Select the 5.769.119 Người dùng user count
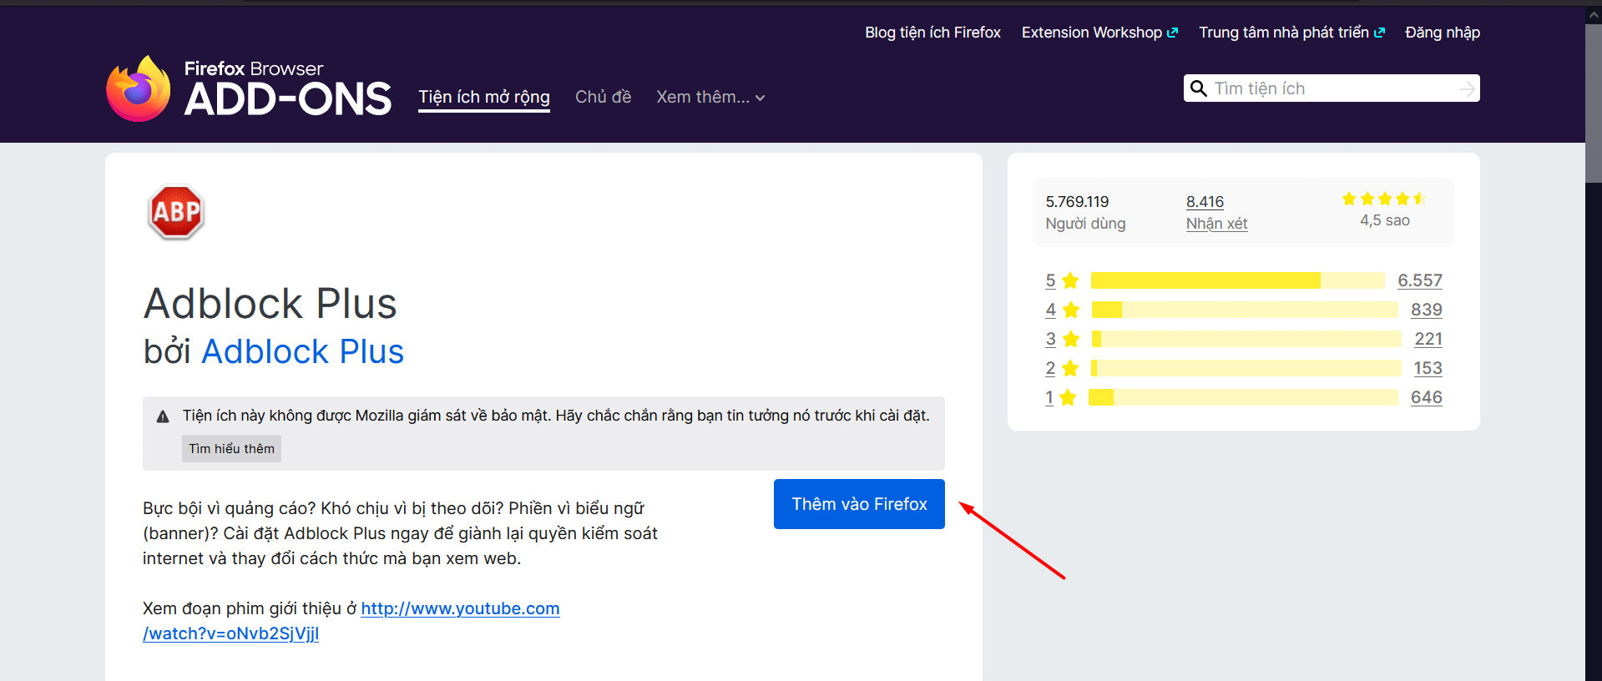The width and height of the screenshot is (1602, 681). tap(1085, 212)
